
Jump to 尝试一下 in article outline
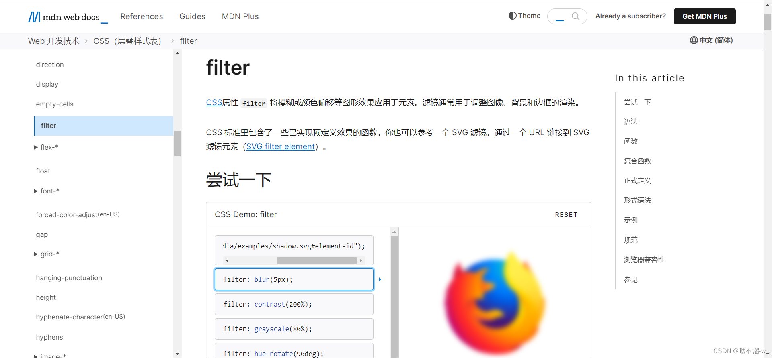[x=637, y=102]
